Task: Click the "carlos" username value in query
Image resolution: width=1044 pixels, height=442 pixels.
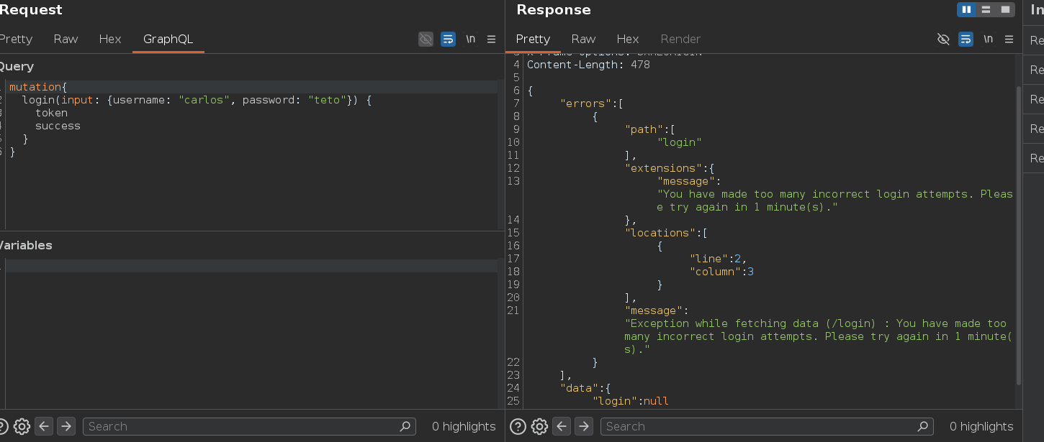Action: [204, 100]
